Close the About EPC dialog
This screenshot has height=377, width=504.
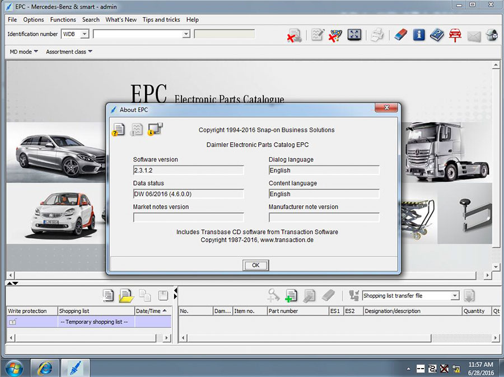(x=386, y=107)
